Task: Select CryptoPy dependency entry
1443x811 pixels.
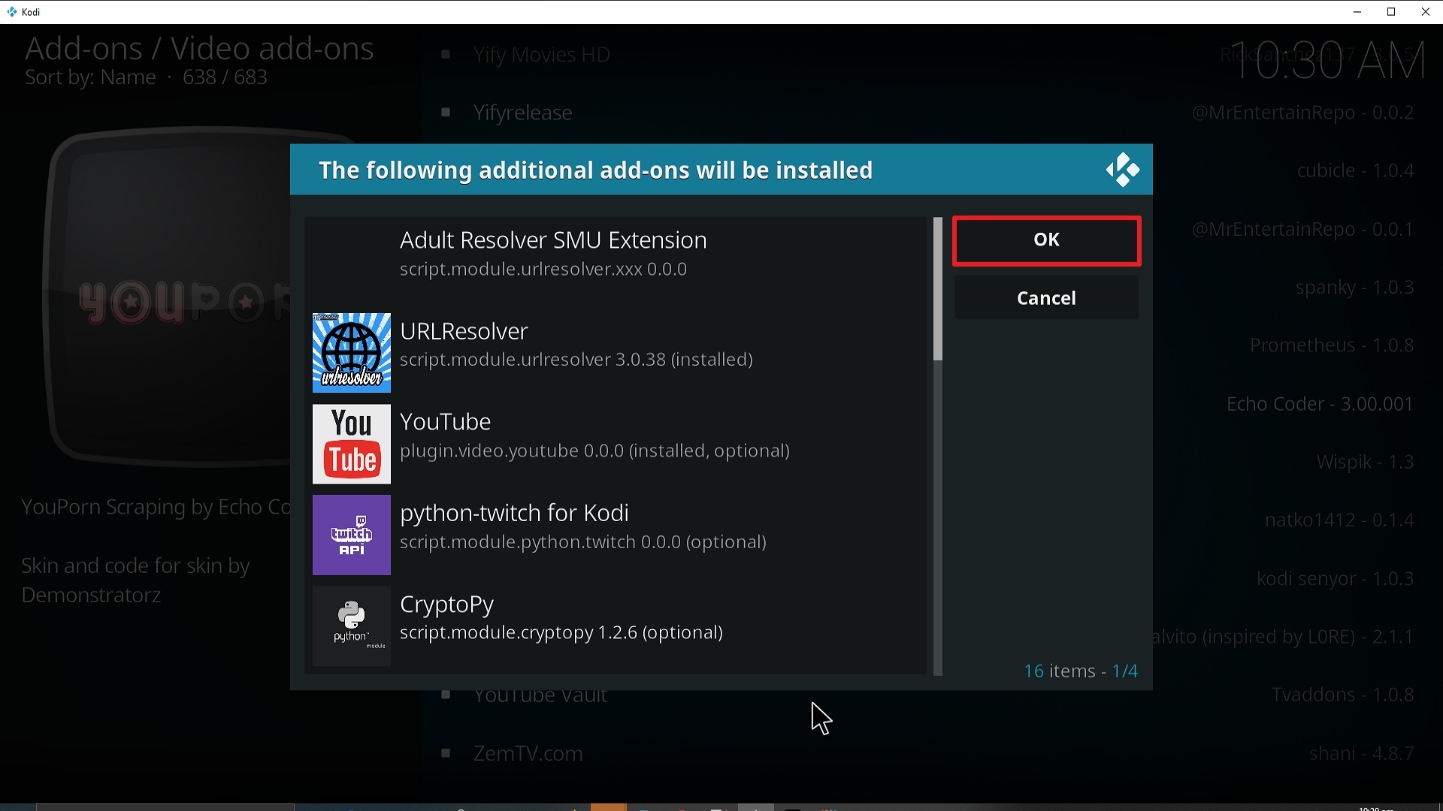Action: click(616, 626)
